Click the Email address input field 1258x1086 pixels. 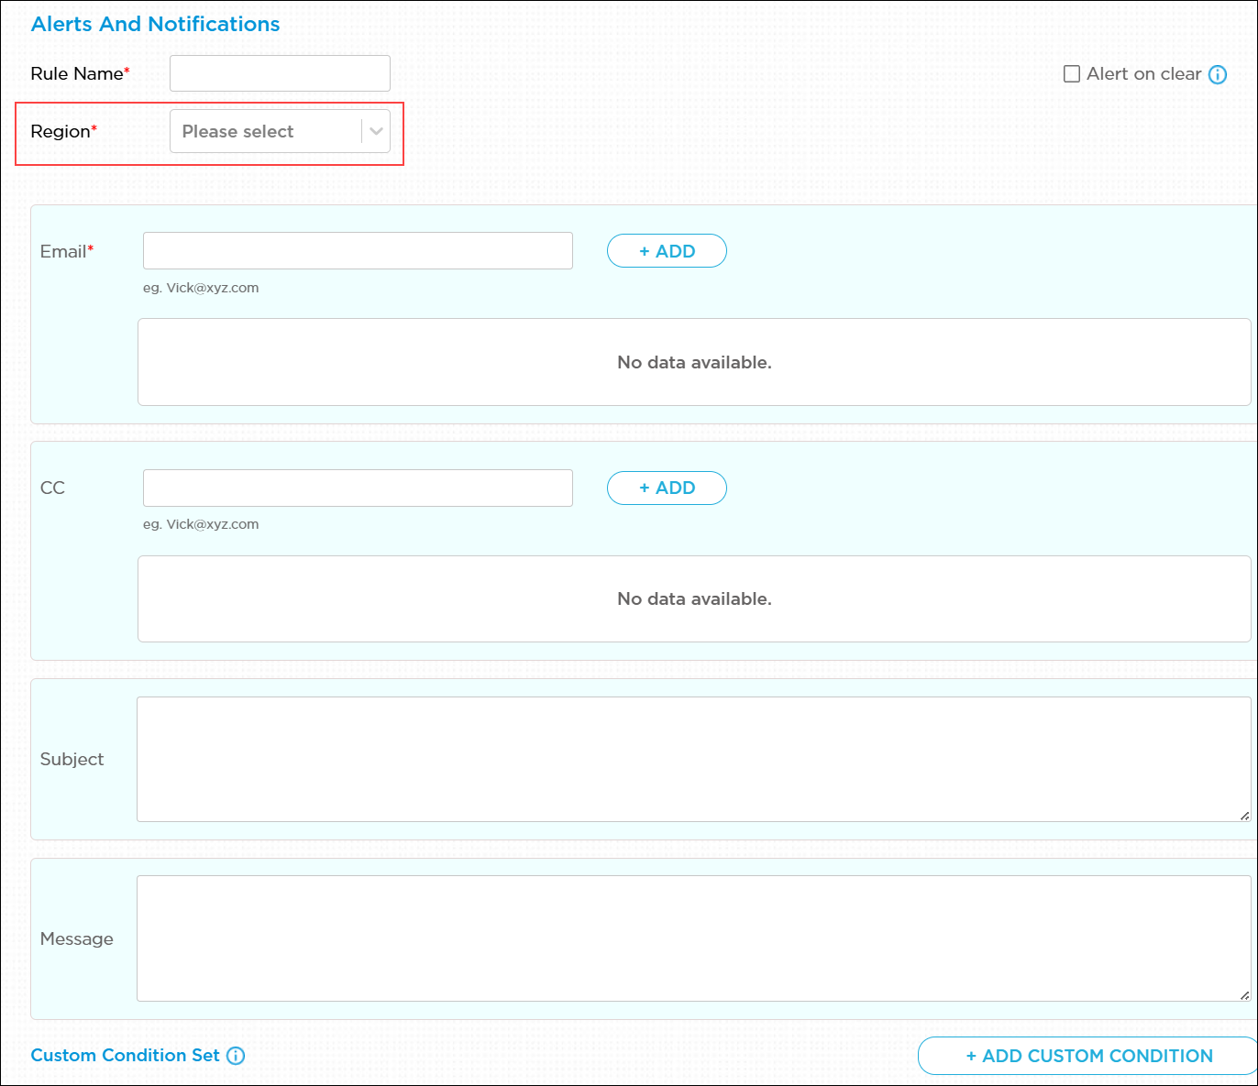click(x=358, y=250)
